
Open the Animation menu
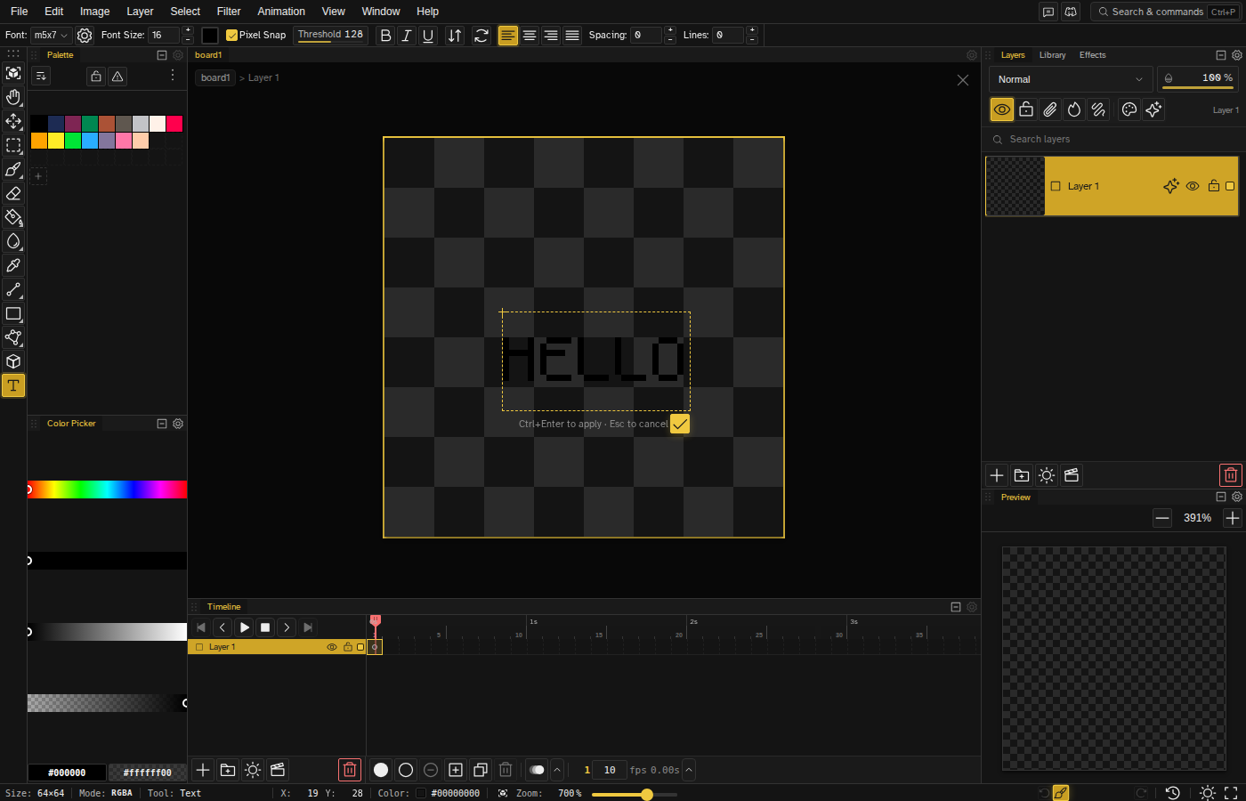[x=281, y=12]
